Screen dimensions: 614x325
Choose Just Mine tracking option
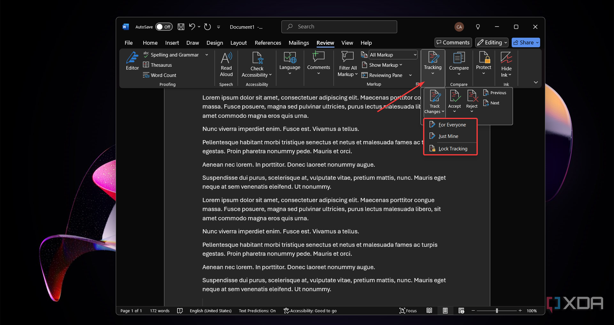coord(450,136)
